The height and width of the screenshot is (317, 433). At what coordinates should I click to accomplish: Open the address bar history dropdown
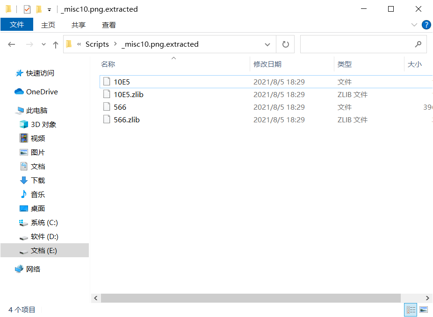pos(267,44)
